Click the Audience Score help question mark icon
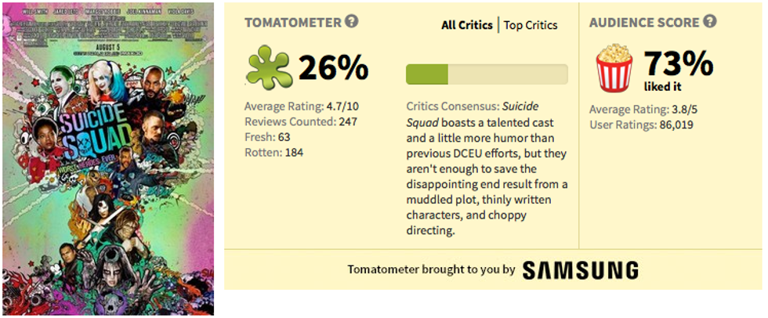Screen dimensions: 768x318 point(710,21)
